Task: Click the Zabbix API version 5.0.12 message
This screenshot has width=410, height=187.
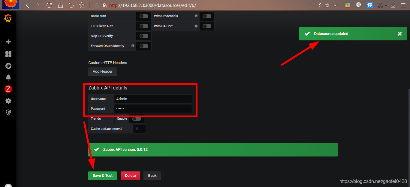Action: tap(213, 150)
